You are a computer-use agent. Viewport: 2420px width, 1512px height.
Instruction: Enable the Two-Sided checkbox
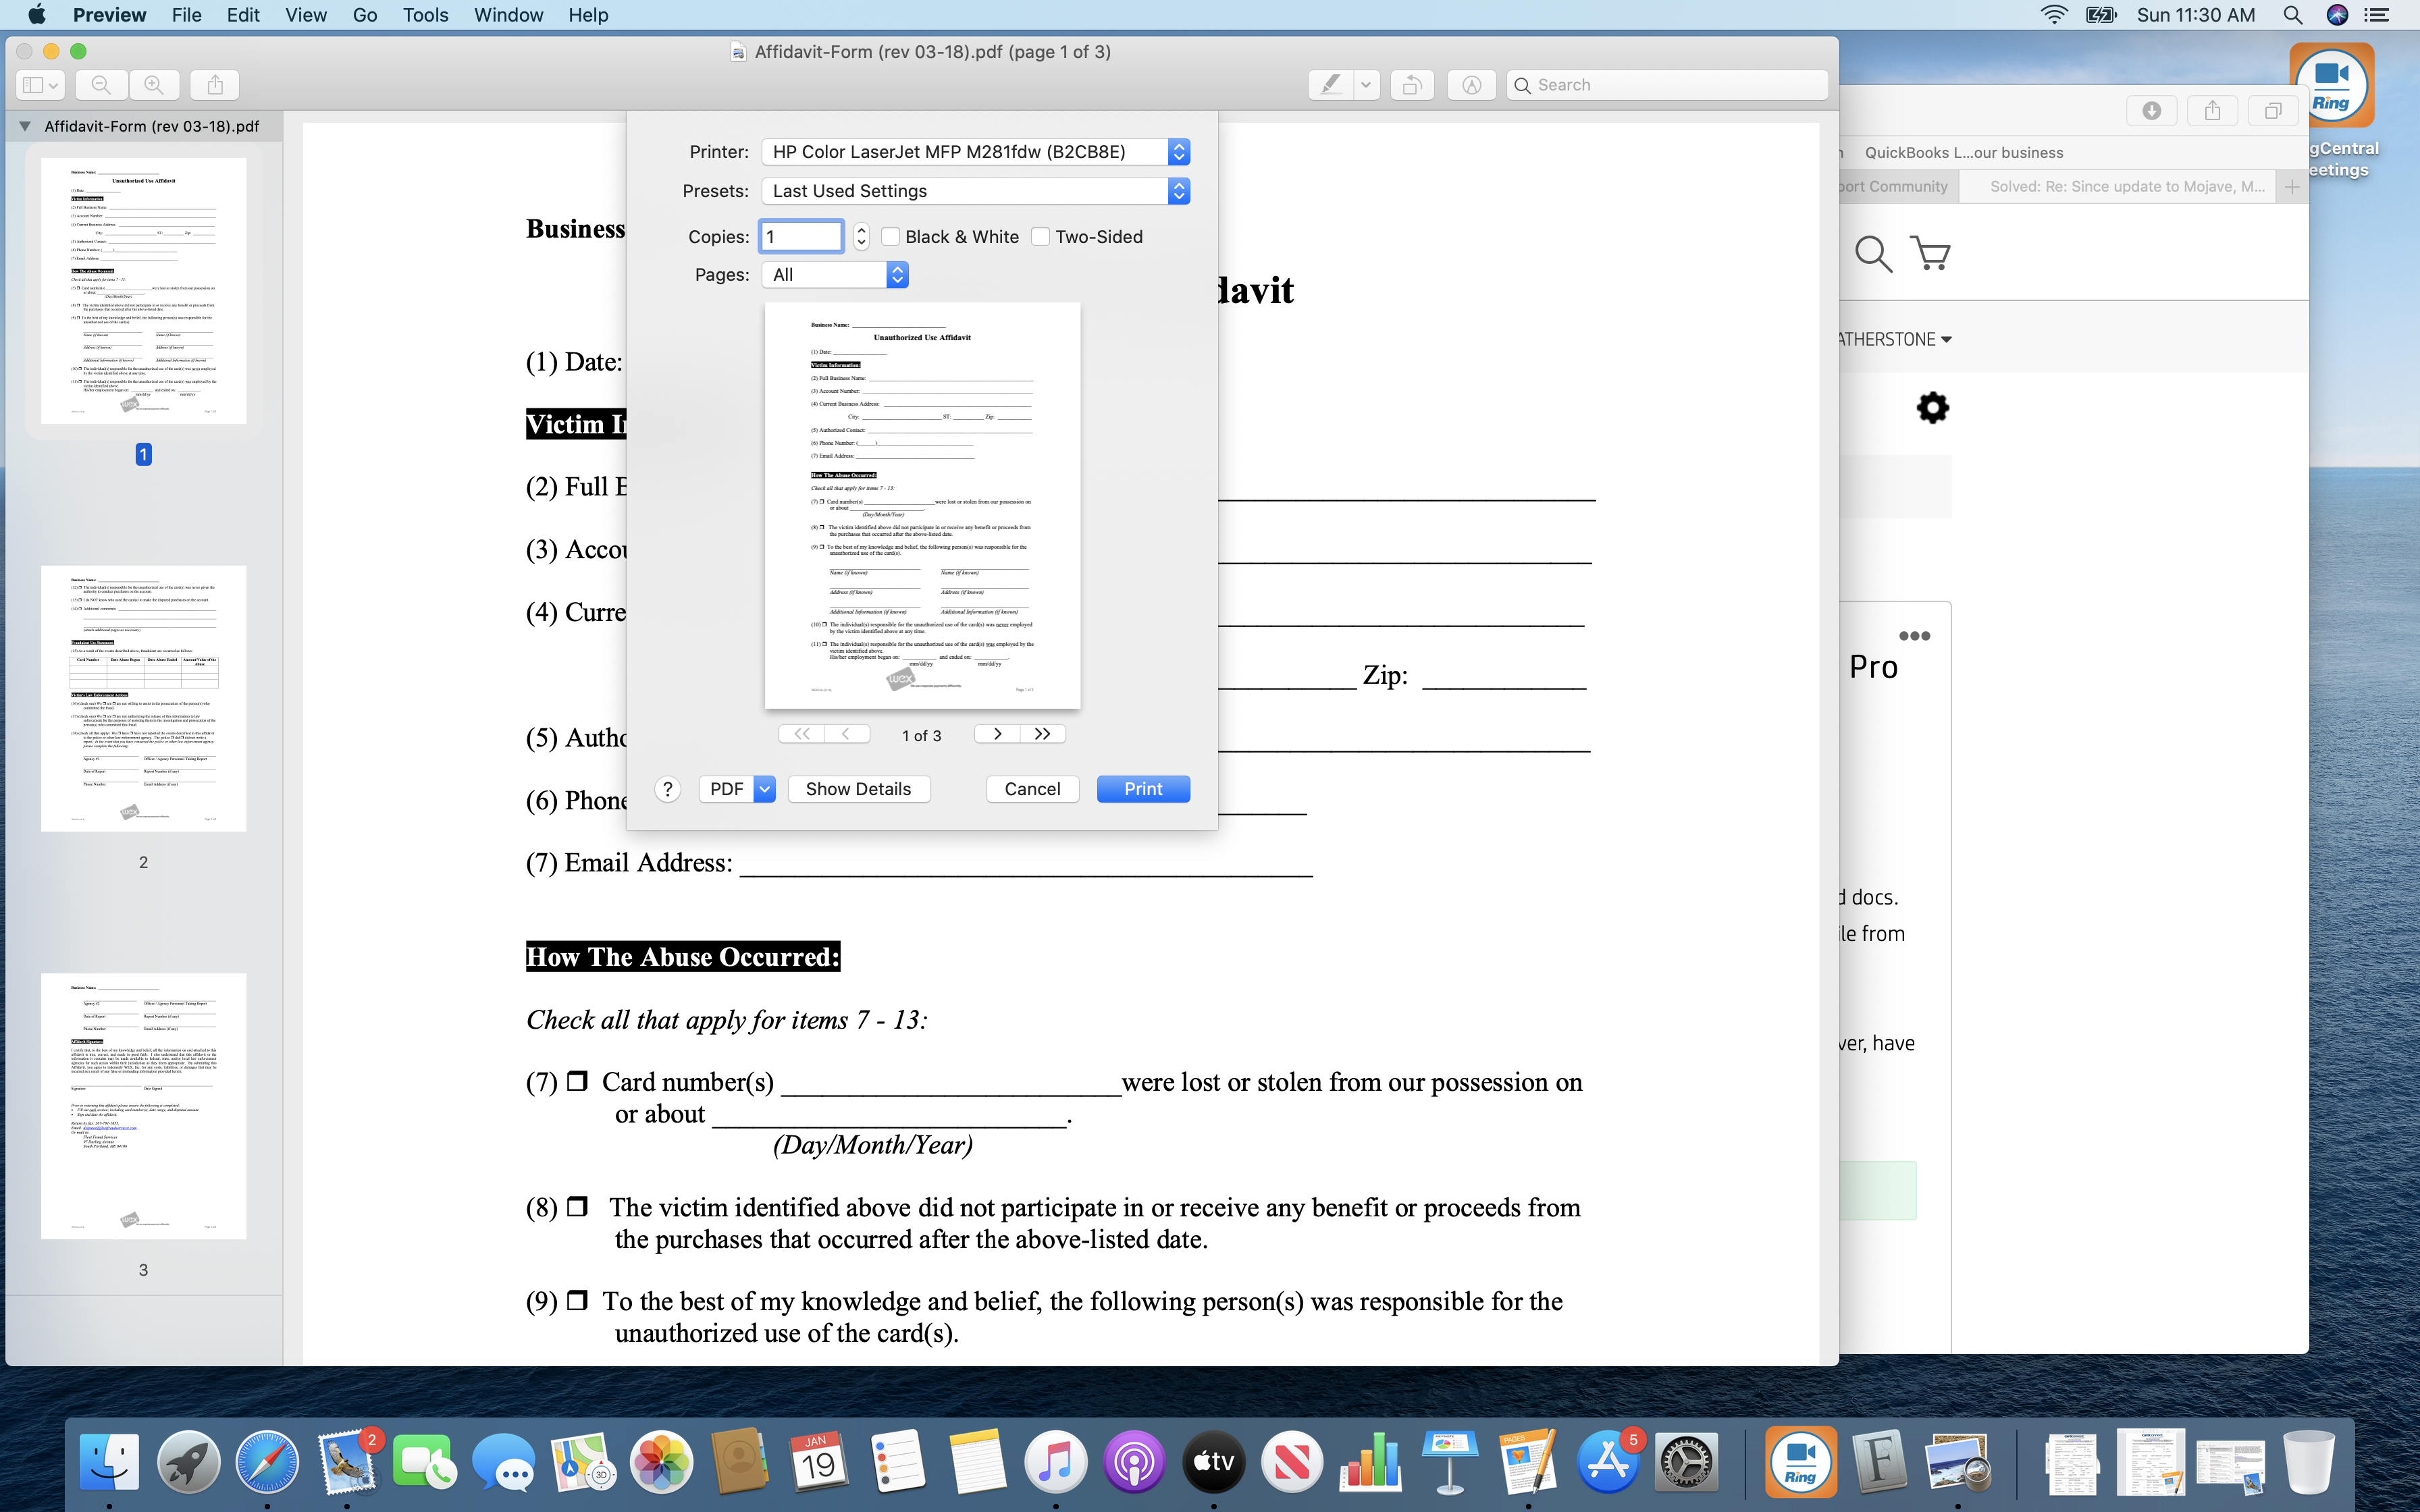[x=1040, y=237]
